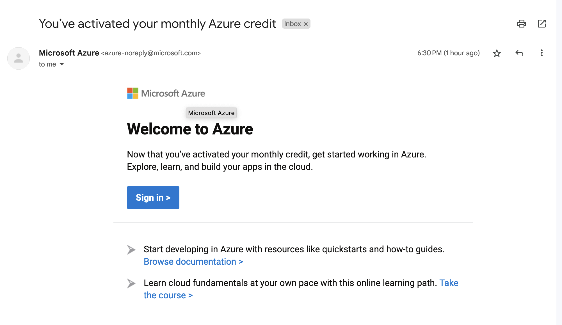Open the Microsoft Azure tooltip label
Viewport: 562px width, 325px height.
[211, 113]
